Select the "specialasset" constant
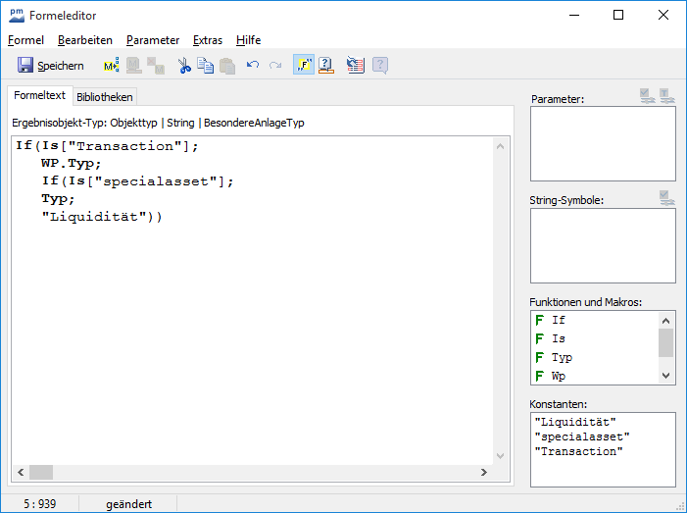Screen dimensions: 687x513 coord(582,436)
